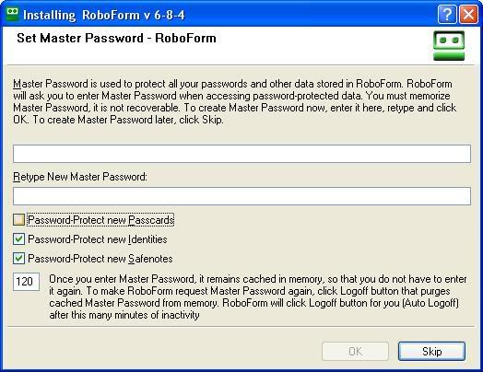Enable the Password-Protect new Passcards checkbox
The image size is (483, 372).
point(18,220)
